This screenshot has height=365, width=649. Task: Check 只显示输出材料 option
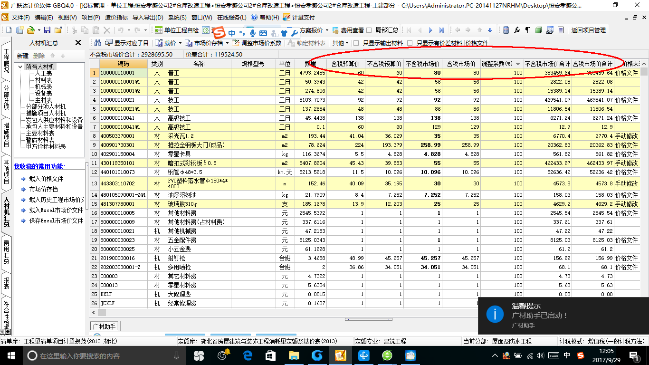point(356,43)
